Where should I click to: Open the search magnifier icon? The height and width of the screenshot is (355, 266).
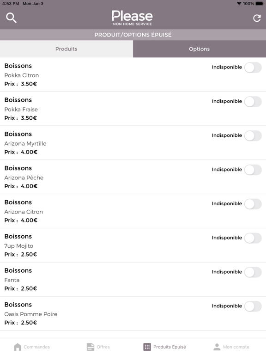11,18
